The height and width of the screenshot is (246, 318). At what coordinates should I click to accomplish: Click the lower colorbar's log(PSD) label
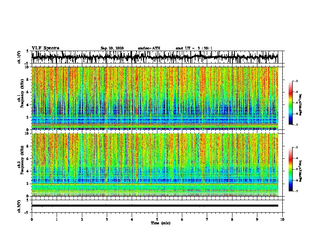pyautogui.click(x=300, y=171)
